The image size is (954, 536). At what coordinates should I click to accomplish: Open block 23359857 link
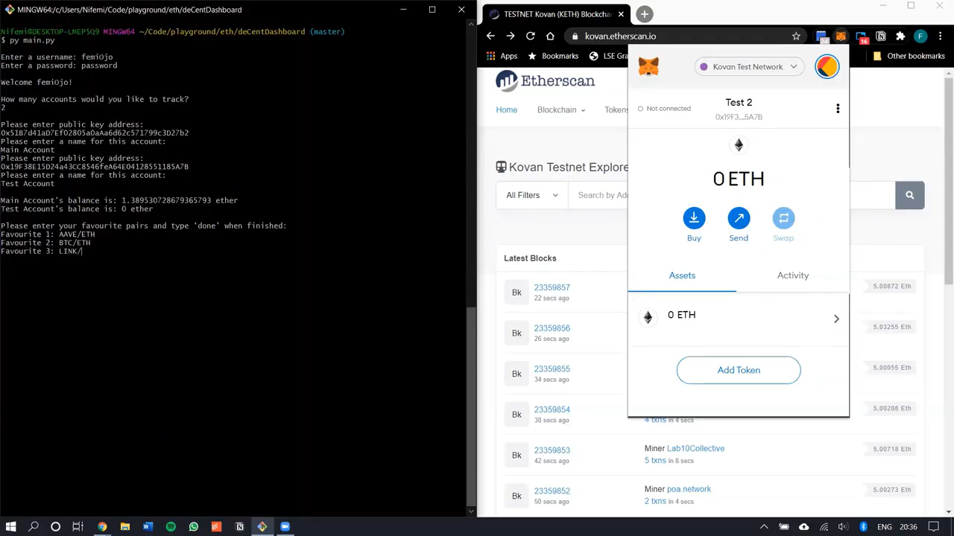coord(552,287)
